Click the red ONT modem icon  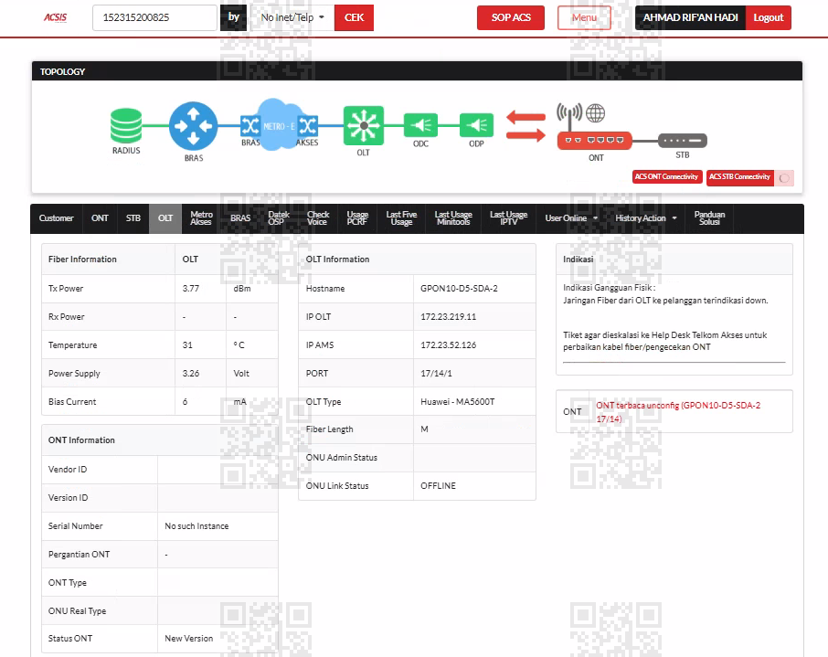[595, 141]
